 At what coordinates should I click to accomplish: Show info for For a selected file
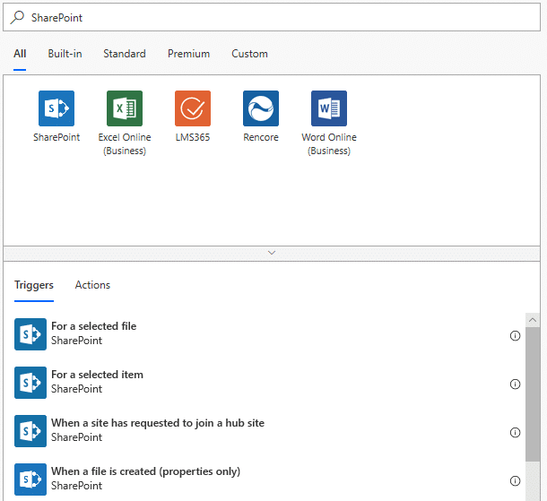point(515,336)
